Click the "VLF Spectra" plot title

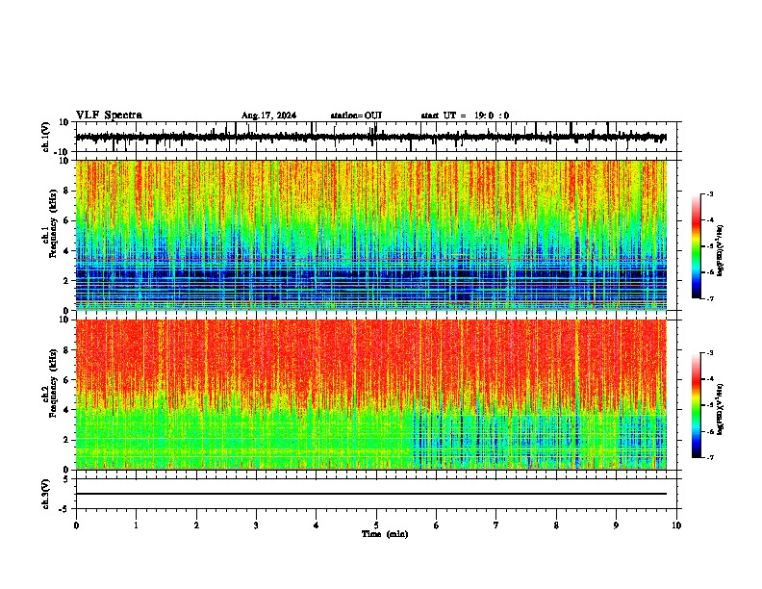pyautogui.click(x=109, y=115)
